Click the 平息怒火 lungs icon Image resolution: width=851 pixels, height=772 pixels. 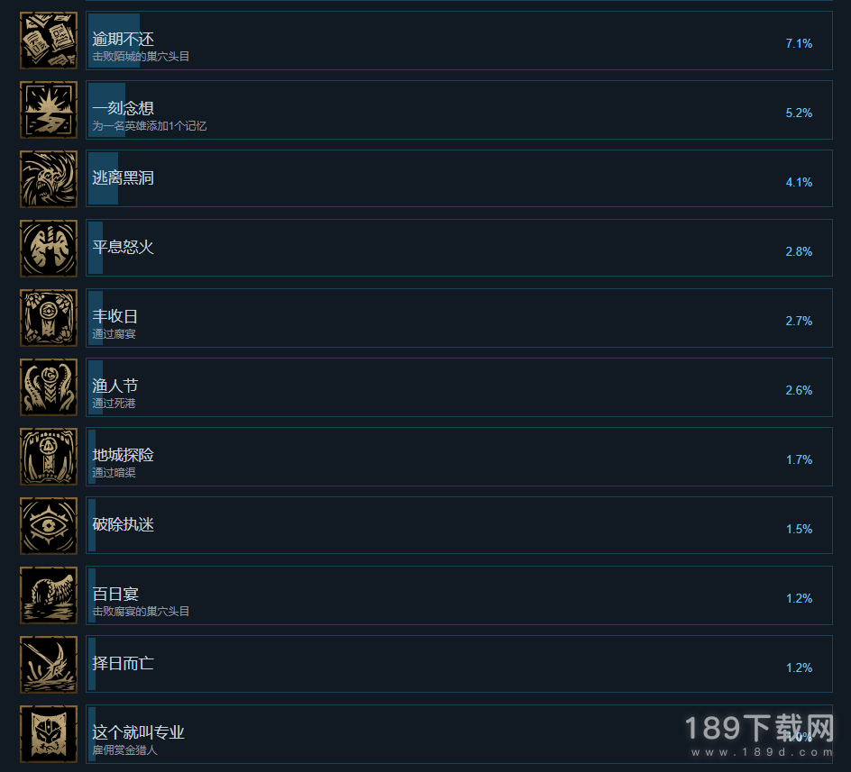pos(49,249)
